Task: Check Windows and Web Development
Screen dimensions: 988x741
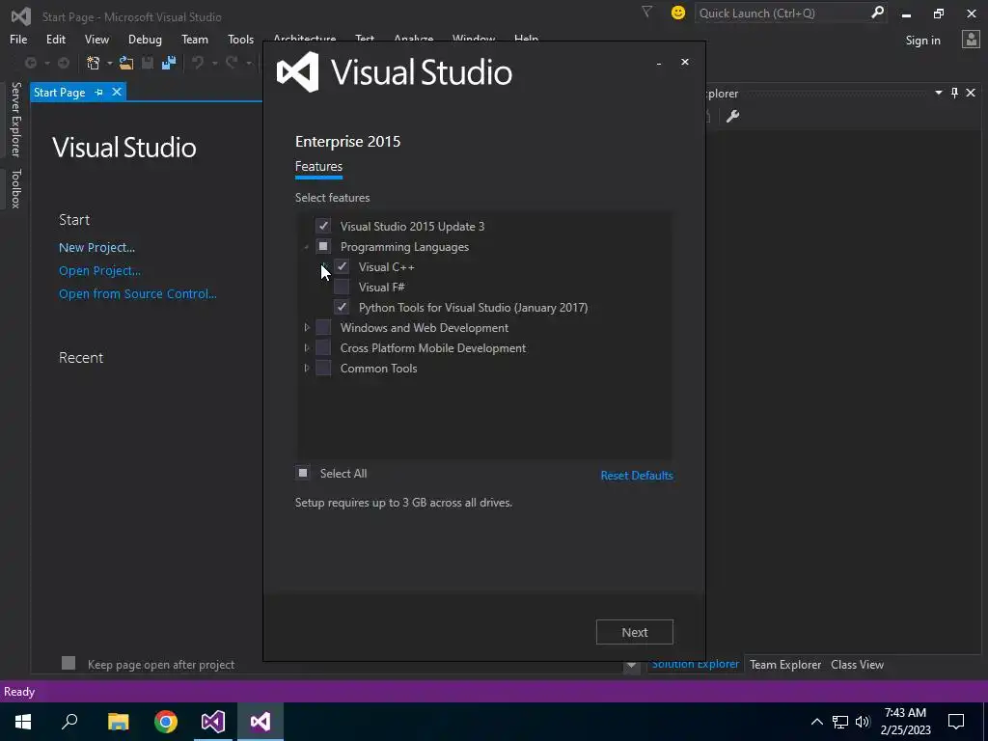Action: [323, 327]
